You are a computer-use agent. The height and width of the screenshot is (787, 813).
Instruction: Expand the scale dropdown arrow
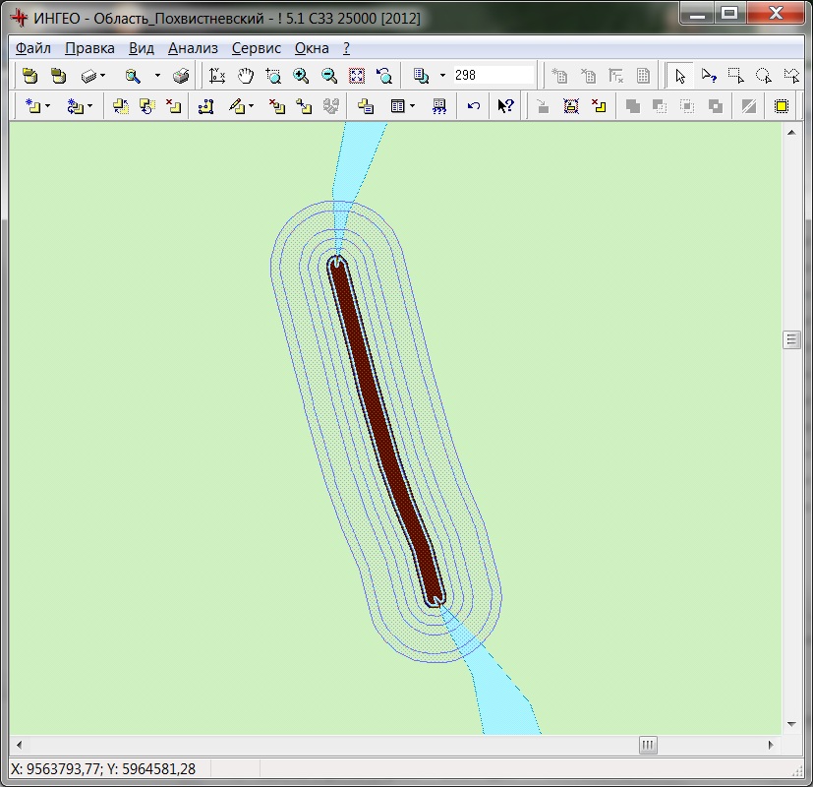tap(442, 76)
